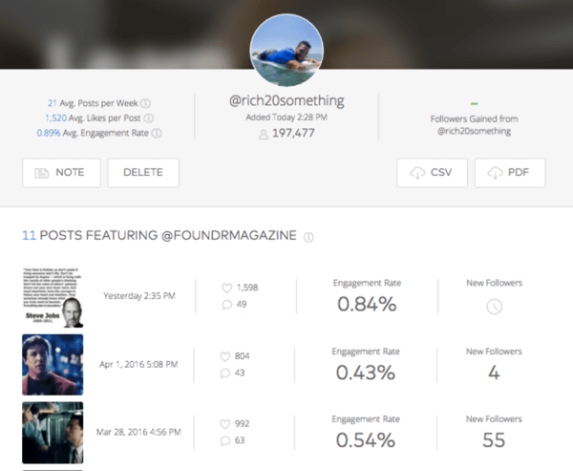573x471 pixels.
Task: Click the Added Today 2:28 PM text
Action: coord(286,118)
